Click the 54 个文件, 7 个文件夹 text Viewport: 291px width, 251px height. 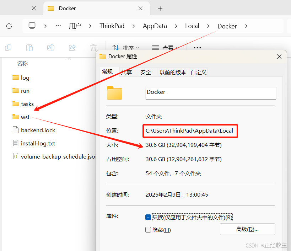coord(173,173)
